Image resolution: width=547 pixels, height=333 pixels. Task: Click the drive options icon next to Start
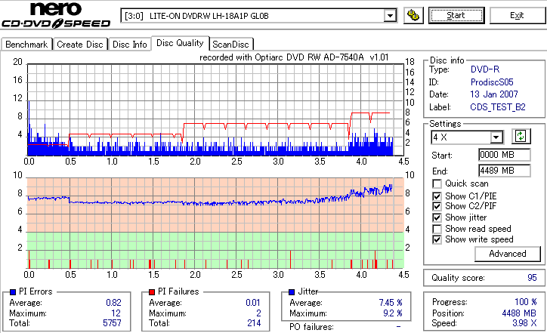click(413, 16)
